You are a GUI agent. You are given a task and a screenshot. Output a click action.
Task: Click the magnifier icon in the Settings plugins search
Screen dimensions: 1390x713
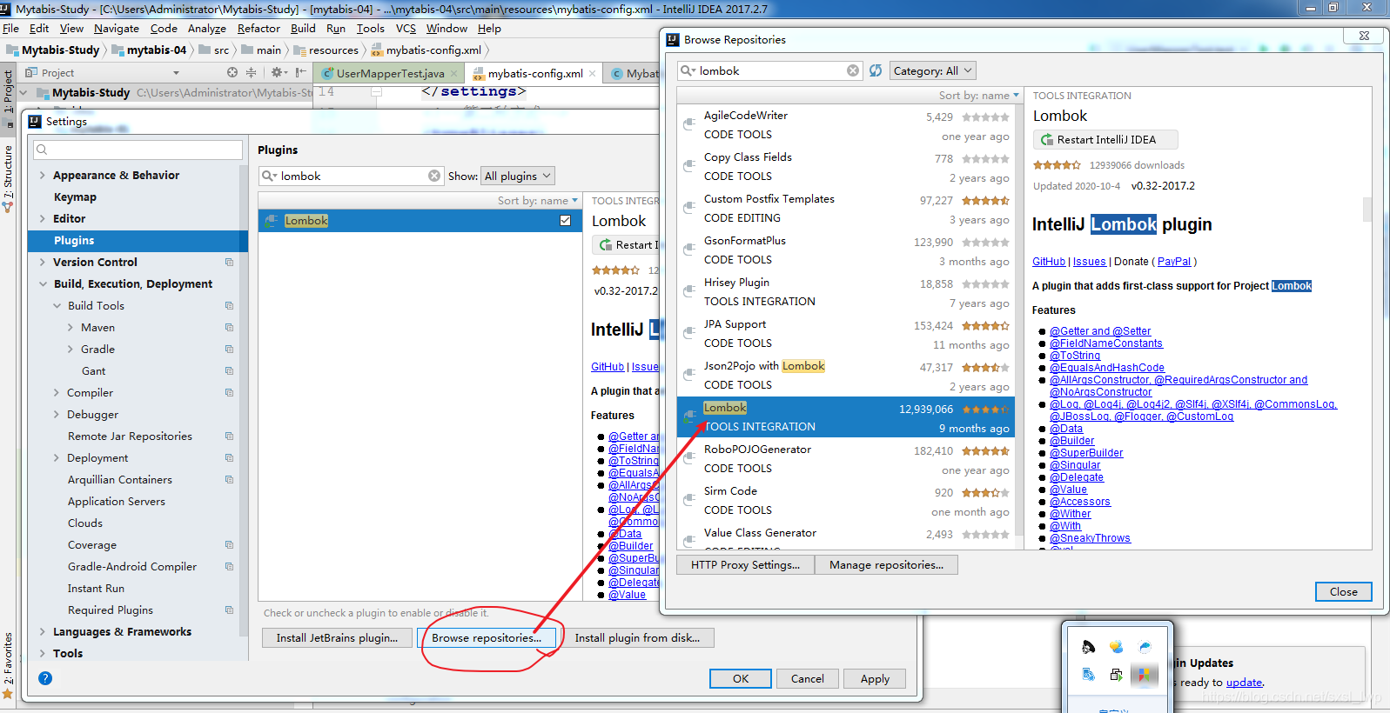[x=269, y=176]
